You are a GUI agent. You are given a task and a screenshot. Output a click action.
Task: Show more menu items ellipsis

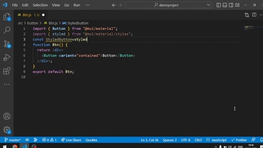(88, 5)
